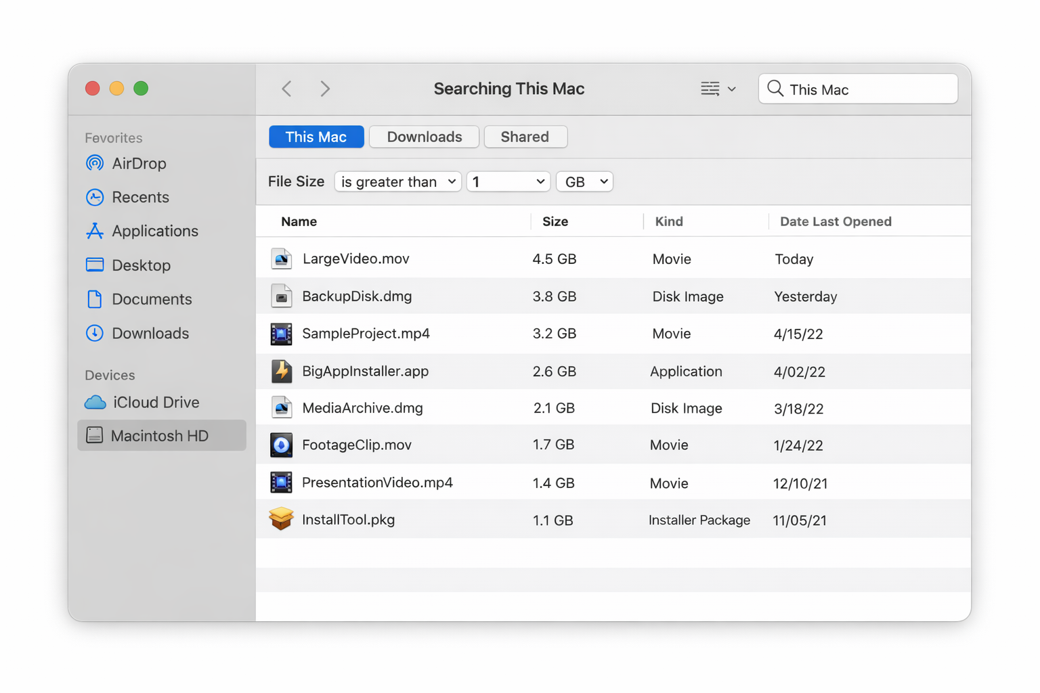Open the 'is greater than' condition dropdown
Screen dimensions: 1040x693
[x=398, y=181]
